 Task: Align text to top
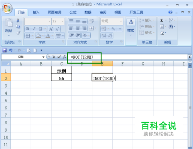coord(71,21)
